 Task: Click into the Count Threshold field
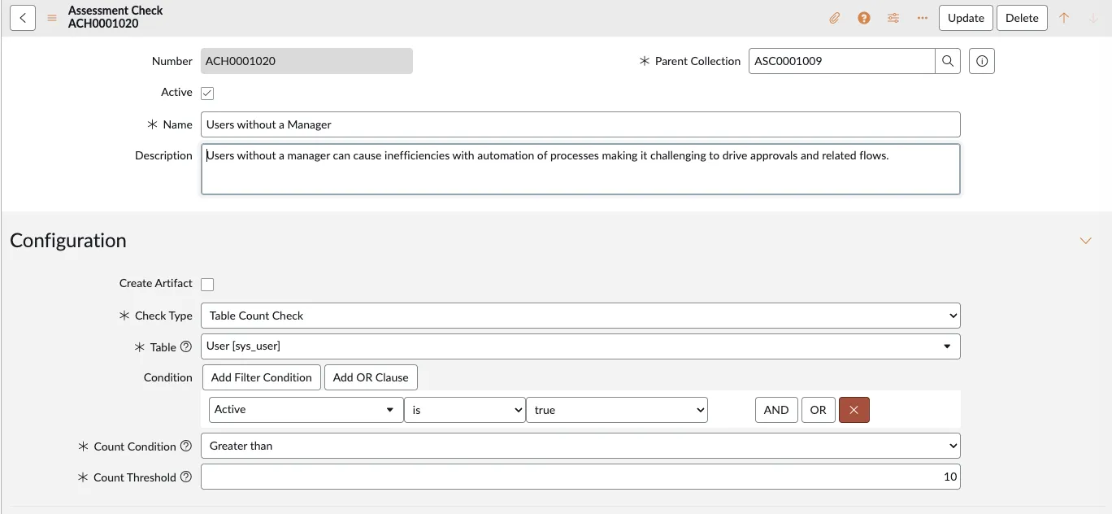click(580, 477)
